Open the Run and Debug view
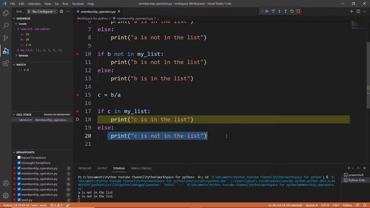Image resolution: width=370 pixels, height=208 pixels. (6, 51)
